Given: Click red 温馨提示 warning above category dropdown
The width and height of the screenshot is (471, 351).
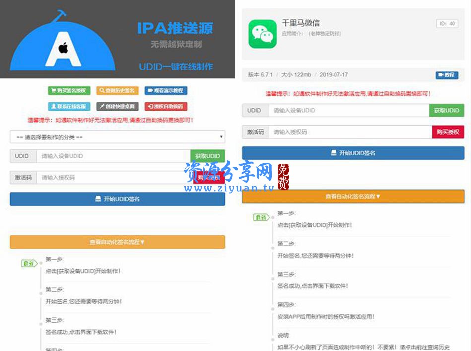Looking at the screenshot, I should point(110,120).
